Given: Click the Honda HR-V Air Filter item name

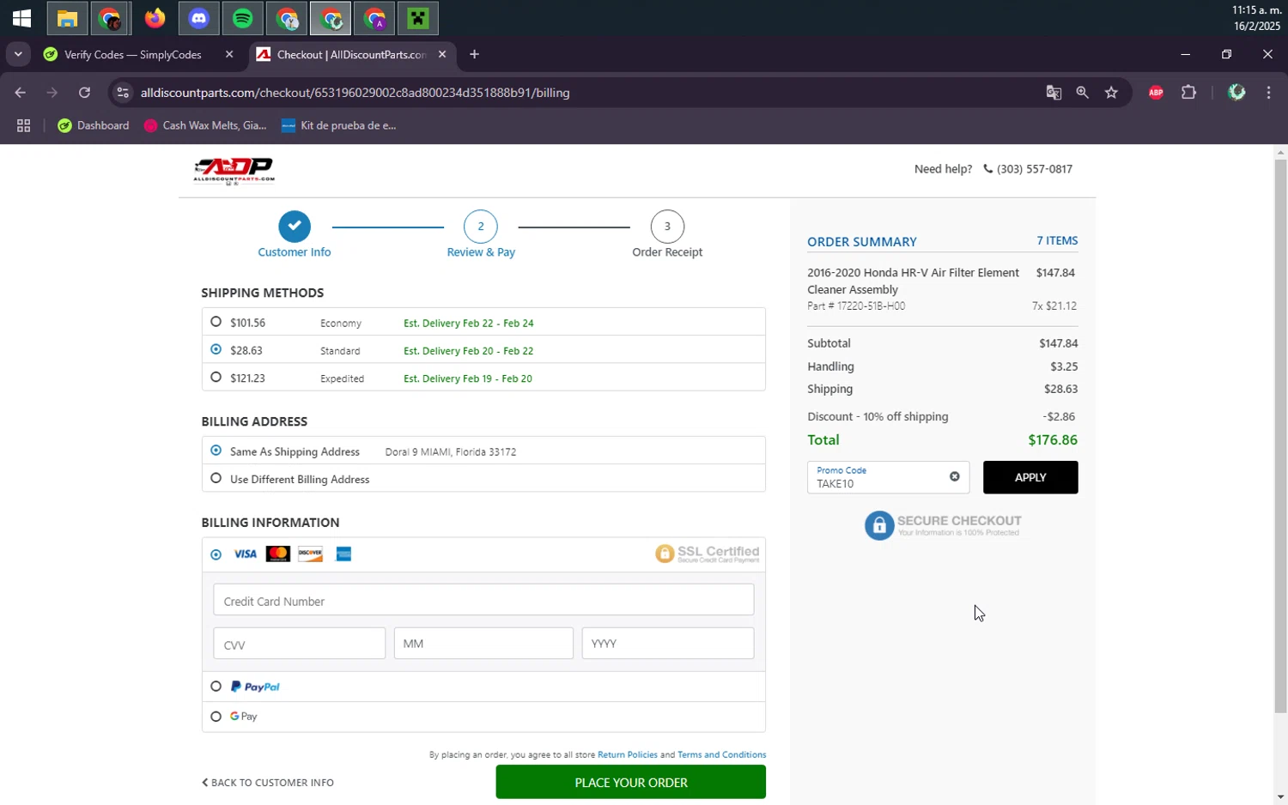Looking at the screenshot, I should [913, 281].
